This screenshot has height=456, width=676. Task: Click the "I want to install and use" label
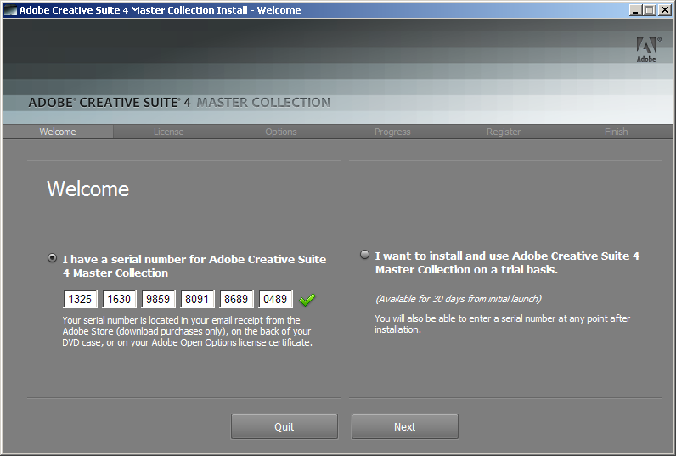(507, 262)
